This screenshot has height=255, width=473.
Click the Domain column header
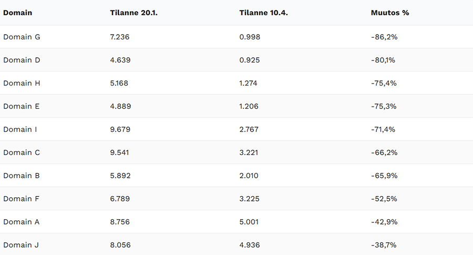click(x=17, y=13)
